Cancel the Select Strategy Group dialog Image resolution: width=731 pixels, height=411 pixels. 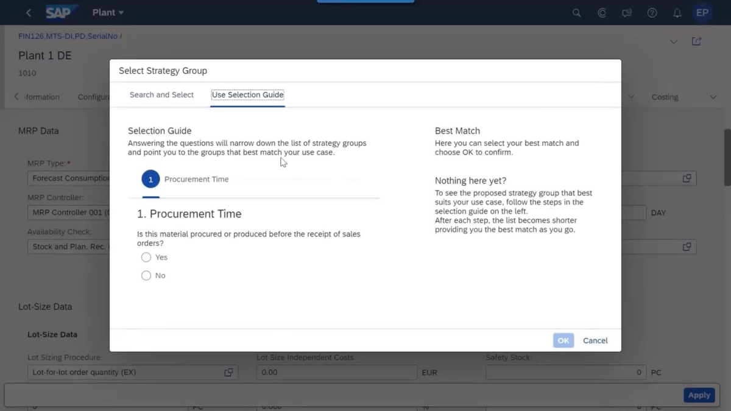595,340
